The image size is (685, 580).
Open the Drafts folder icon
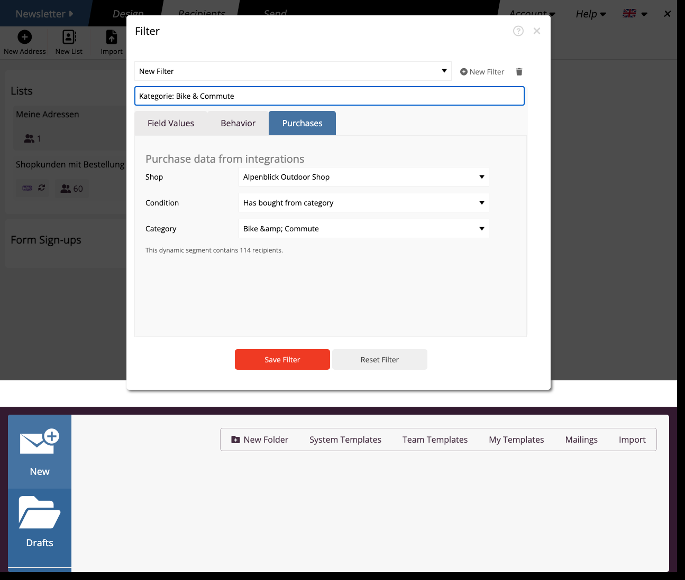point(40,512)
